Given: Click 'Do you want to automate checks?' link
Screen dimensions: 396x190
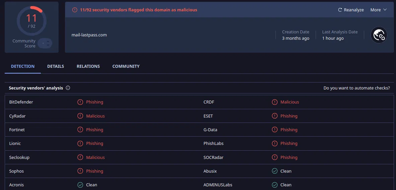Looking at the screenshot, I should point(357,88).
